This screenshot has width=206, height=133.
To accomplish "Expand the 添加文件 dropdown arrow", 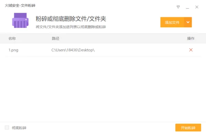I will click(188, 22).
